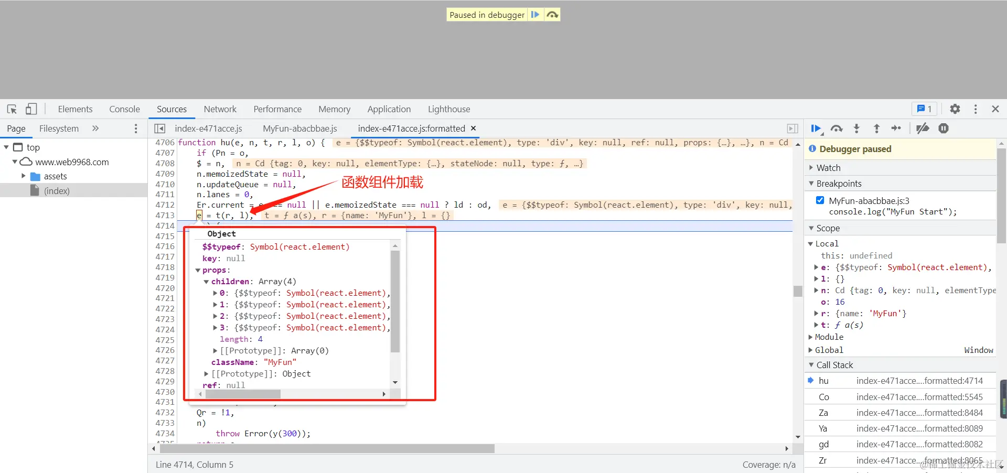Switch to the Network tab
This screenshot has width=1007, height=473.
[220, 109]
